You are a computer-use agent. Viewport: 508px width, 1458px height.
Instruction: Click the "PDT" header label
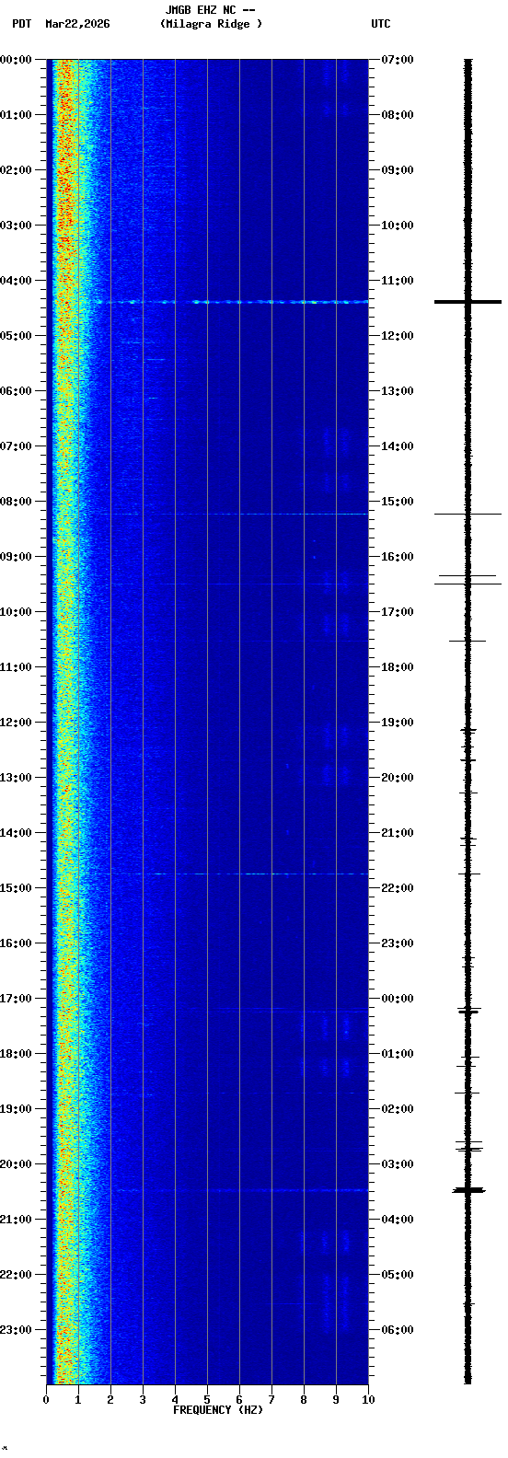[21, 24]
